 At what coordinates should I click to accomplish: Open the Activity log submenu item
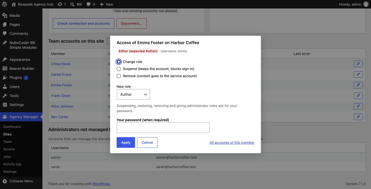pyautogui.click(x=12, y=164)
